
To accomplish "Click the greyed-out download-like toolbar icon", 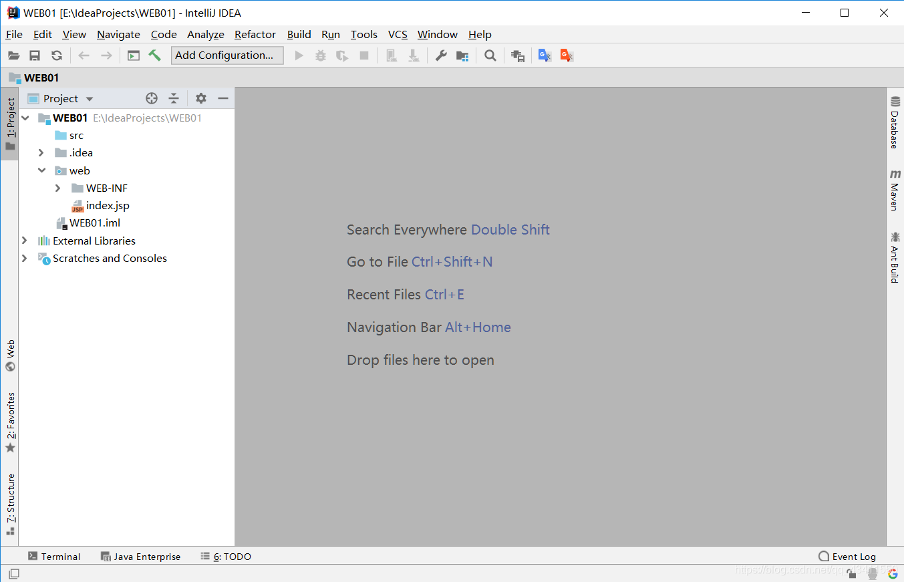I will click(414, 55).
